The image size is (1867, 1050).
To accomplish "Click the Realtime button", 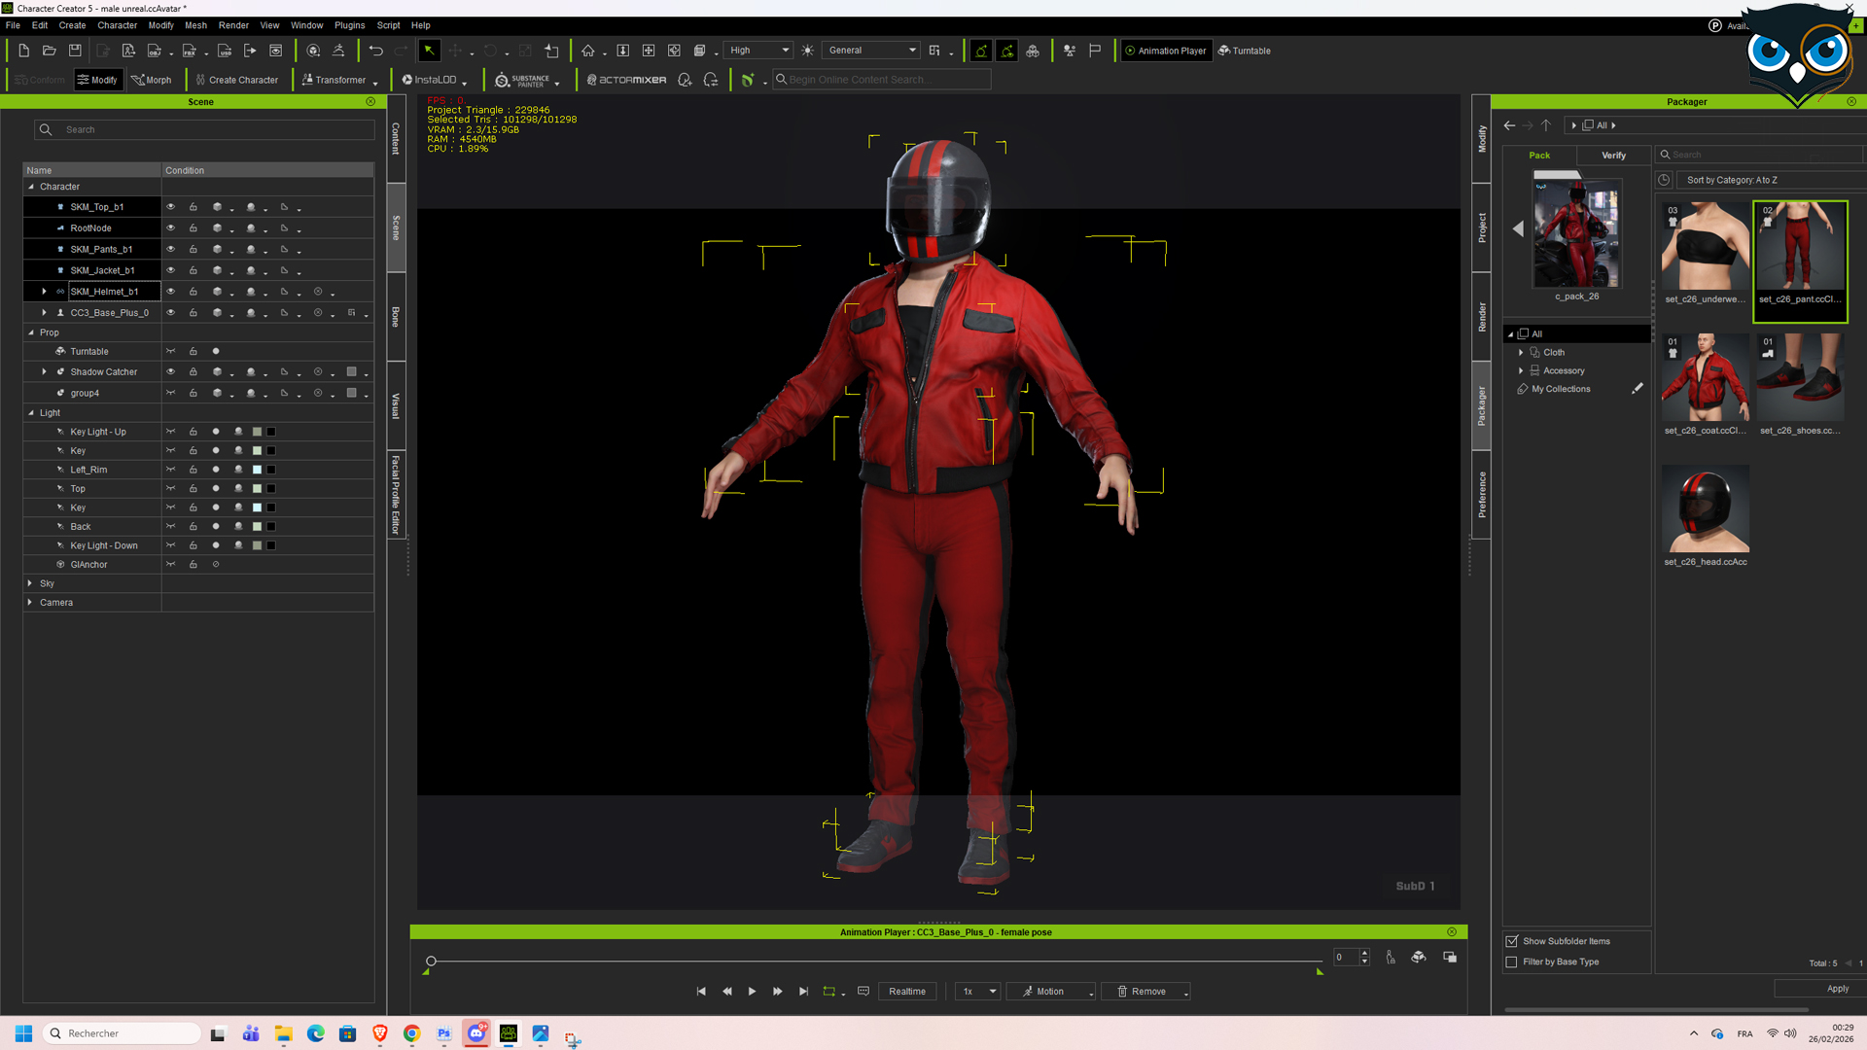I will [x=907, y=992].
